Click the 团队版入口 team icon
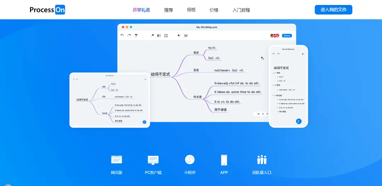Screen dimensions: 382x186 pos(262,160)
